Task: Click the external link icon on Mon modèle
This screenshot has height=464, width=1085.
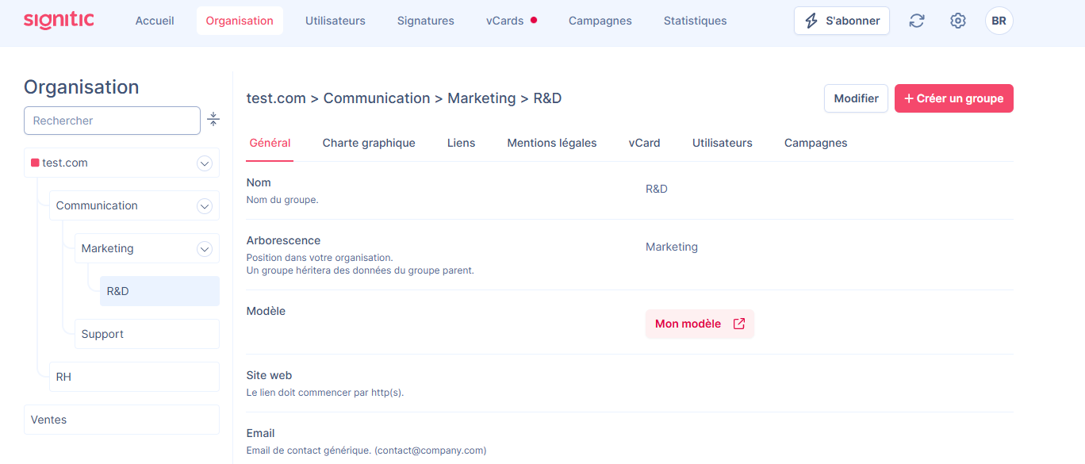Action: coord(739,324)
